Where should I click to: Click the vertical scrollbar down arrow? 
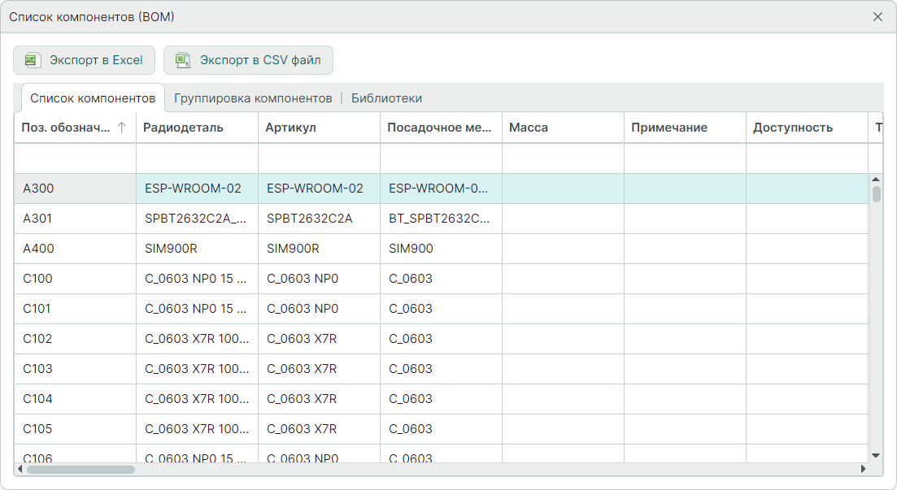click(876, 456)
